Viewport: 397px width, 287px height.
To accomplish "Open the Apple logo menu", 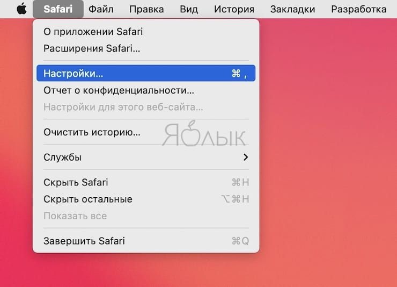I will click(22, 9).
